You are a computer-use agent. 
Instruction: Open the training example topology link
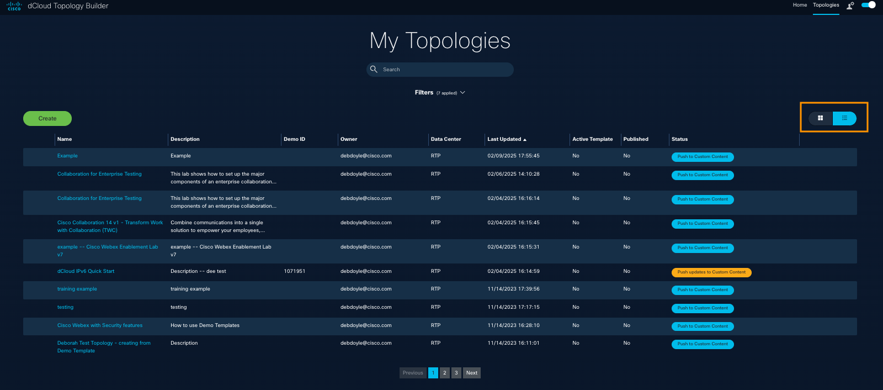pyautogui.click(x=77, y=289)
